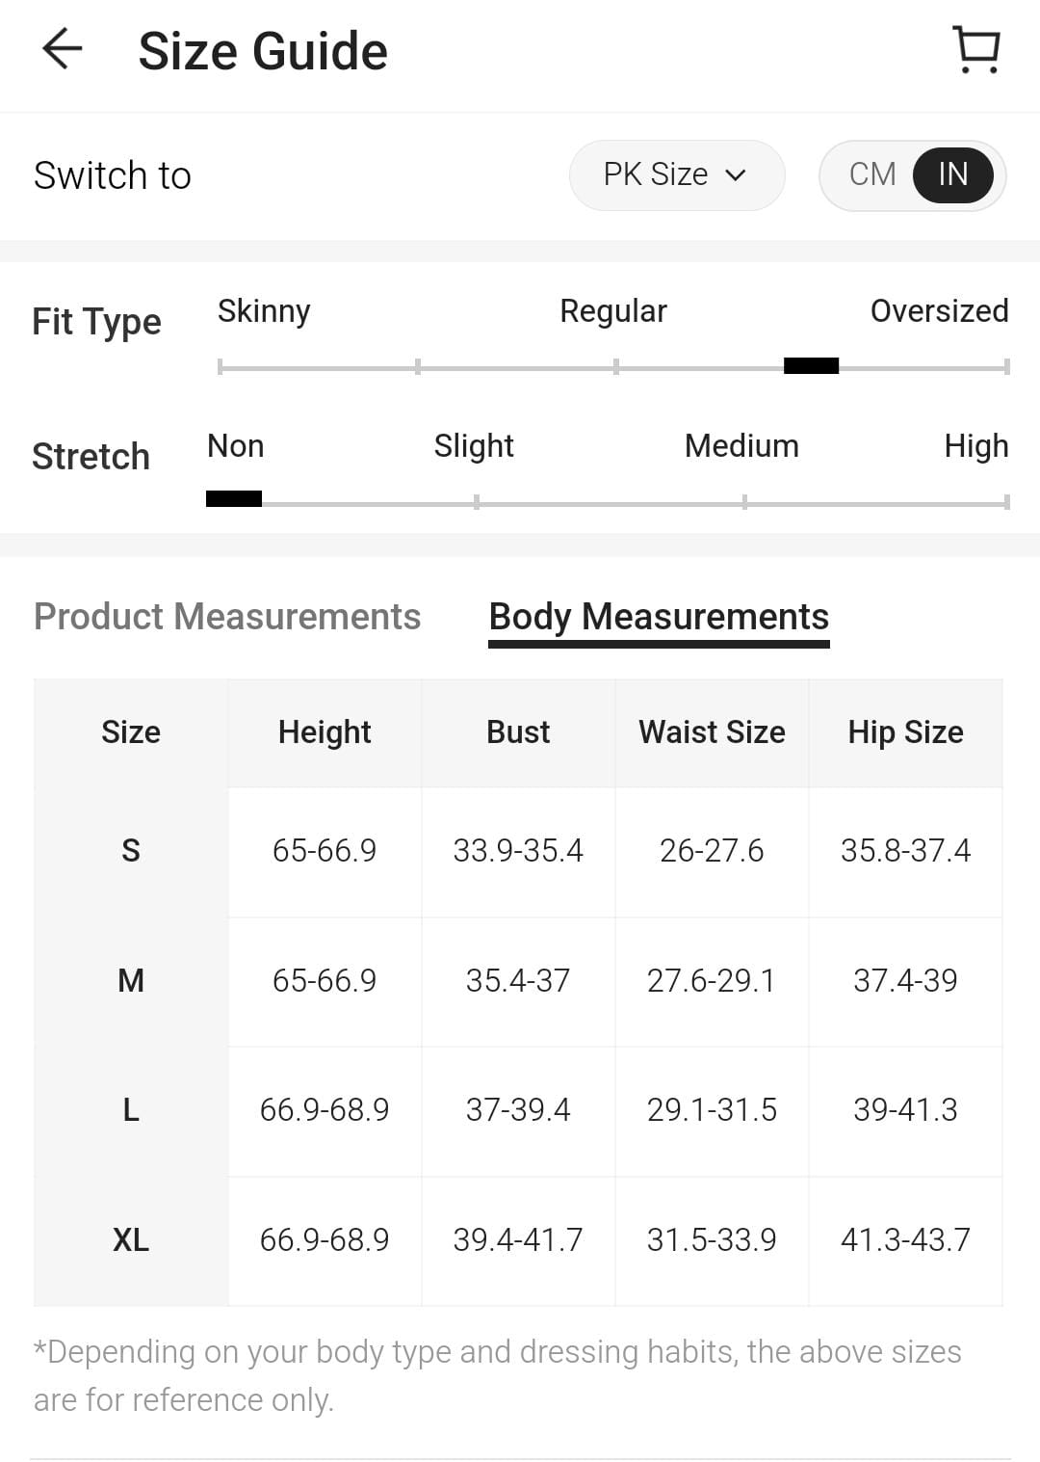The height and width of the screenshot is (1462, 1040).
Task: Click the Oversized fit label
Action: [939, 311]
